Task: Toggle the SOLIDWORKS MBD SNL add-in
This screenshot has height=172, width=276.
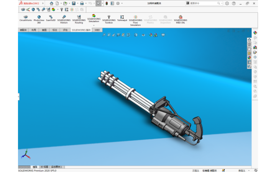Action: click(x=181, y=19)
